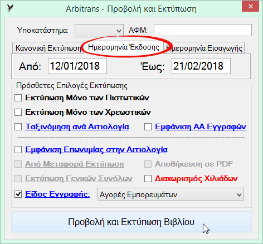Click the Έως date field
Image resolution: width=263 pixels, height=244 pixels.
coord(201,66)
